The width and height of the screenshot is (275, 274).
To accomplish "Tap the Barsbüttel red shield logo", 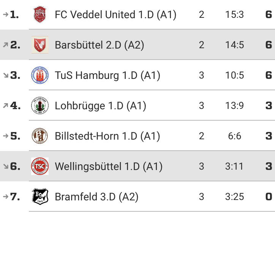I will 40,45.
